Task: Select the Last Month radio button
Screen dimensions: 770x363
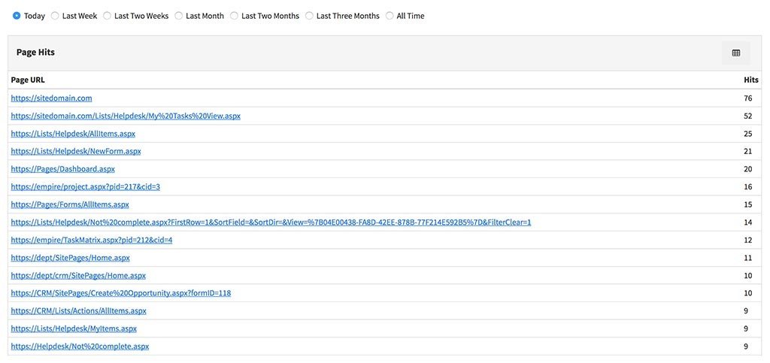Action: pos(179,16)
